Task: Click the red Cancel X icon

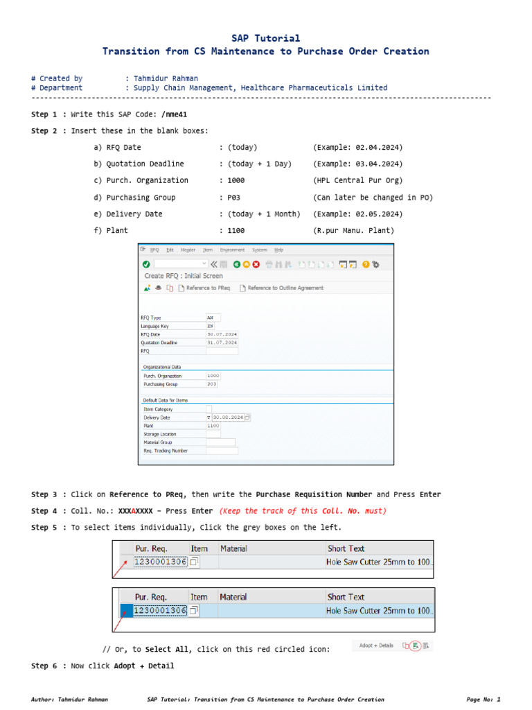Action: 256,264
